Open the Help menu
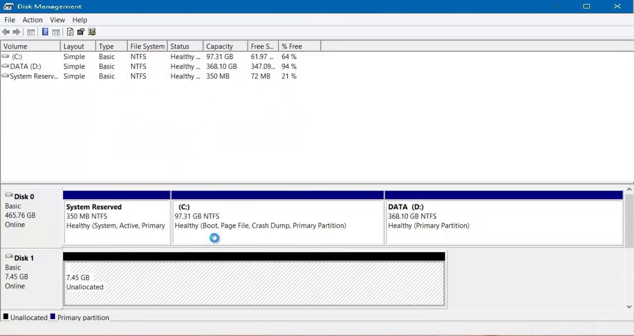The image size is (634, 336). 79,20
